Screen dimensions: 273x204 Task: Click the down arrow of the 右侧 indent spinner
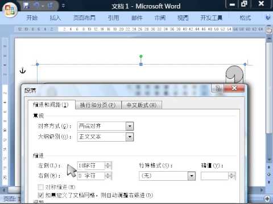pyautogui.click(x=108, y=178)
